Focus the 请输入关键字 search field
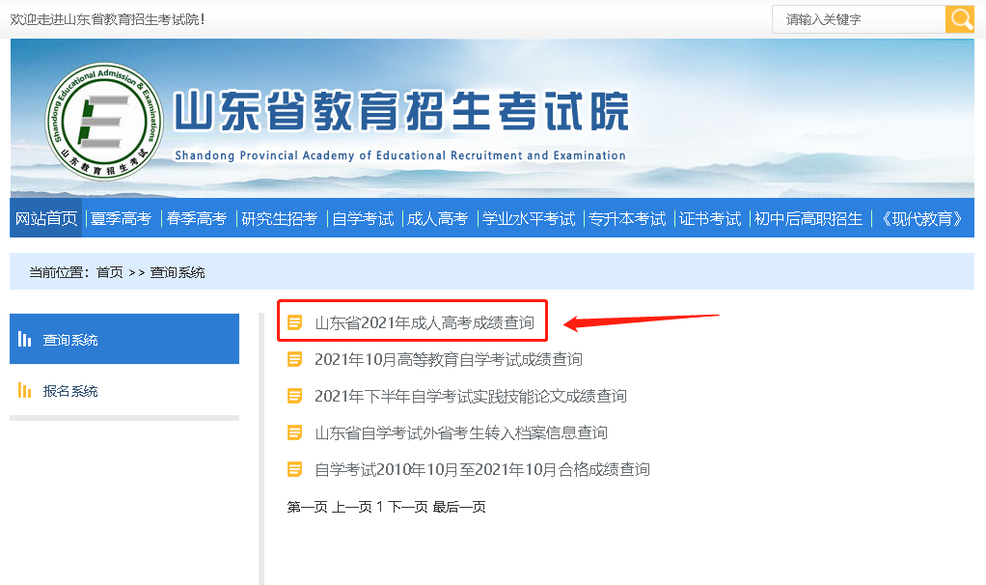Viewport: 986px width, 585px height. (x=859, y=19)
